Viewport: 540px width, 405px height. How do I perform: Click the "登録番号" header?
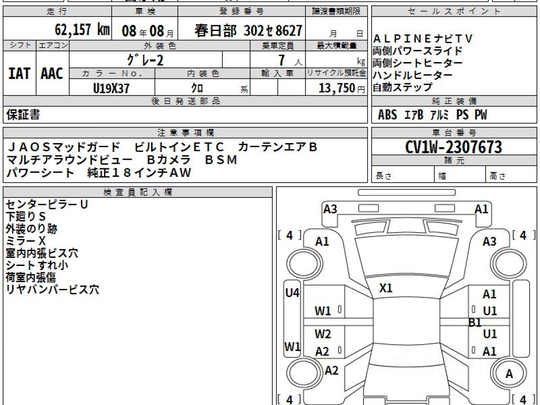click(242, 12)
